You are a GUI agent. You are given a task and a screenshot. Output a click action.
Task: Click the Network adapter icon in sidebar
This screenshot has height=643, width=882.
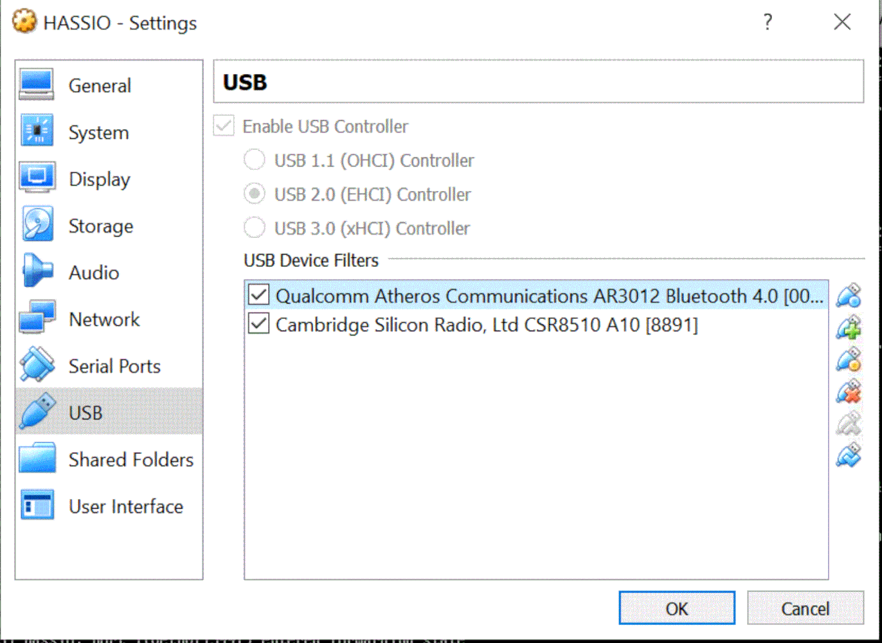click(37, 319)
